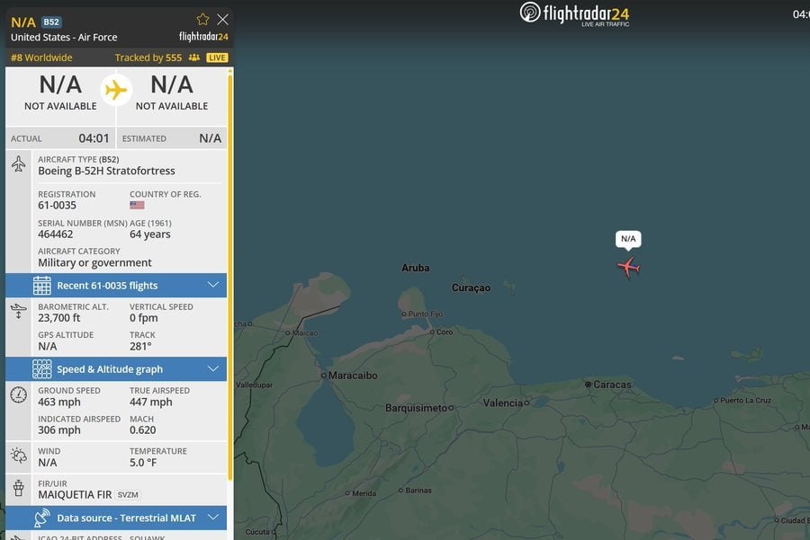Image resolution: width=810 pixels, height=540 pixels.
Task: Click the US flag country icon
Action: pyautogui.click(x=137, y=205)
